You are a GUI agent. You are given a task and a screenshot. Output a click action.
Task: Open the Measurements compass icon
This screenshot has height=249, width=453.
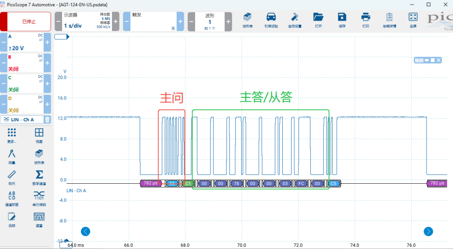pyautogui.click(x=12, y=157)
